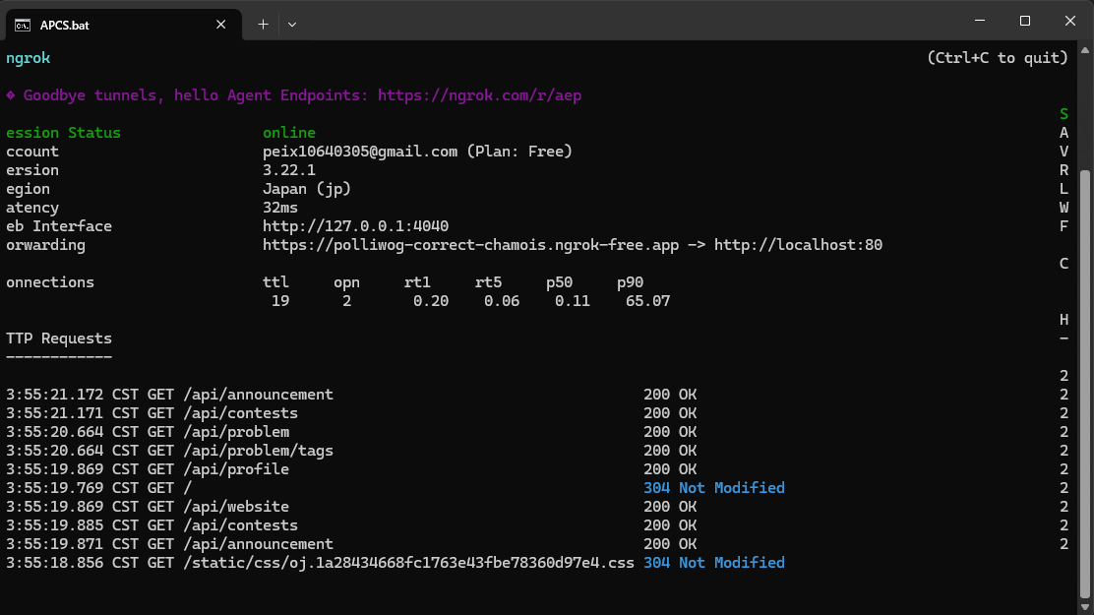Minimize the terminal window
Viewport: 1094px width, 615px height.
[x=980, y=21]
